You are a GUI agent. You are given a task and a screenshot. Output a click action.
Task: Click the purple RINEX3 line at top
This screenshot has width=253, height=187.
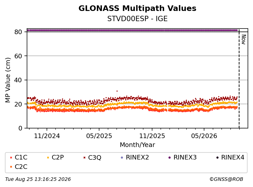click(132, 30)
